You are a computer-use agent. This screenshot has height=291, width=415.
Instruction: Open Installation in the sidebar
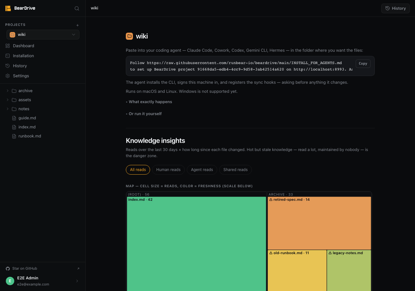[42, 56]
